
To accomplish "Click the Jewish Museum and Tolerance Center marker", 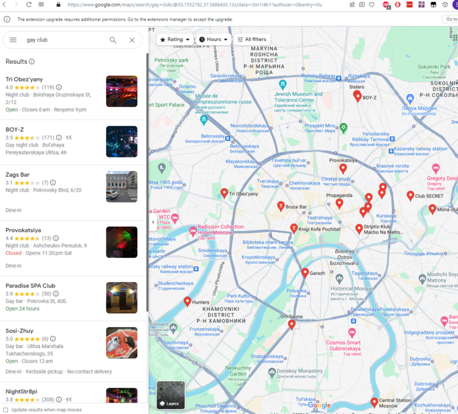I will pyautogui.click(x=283, y=84).
